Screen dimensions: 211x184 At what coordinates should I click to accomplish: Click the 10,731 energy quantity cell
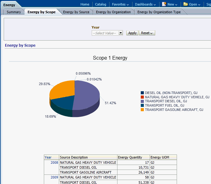pyautogui.click(x=133, y=167)
